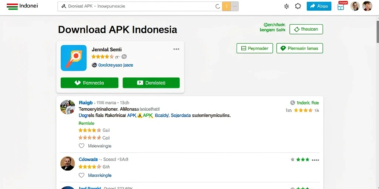Click the gray badge next to app rating
The height and width of the screenshot is (189, 379).
click(124, 56)
